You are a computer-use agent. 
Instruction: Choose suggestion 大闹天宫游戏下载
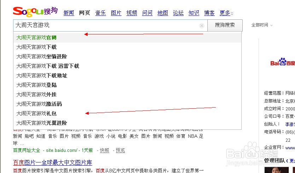point(128,47)
